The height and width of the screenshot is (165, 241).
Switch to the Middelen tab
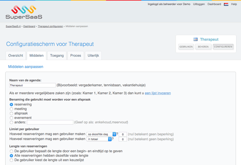pos(36,55)
